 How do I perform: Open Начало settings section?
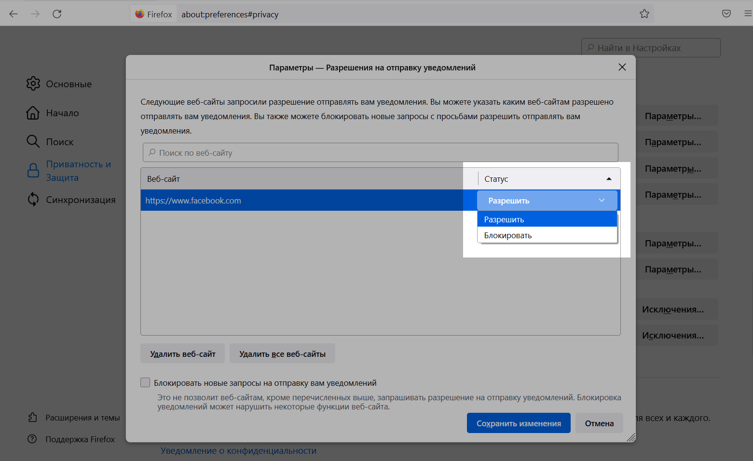point(62,113)
